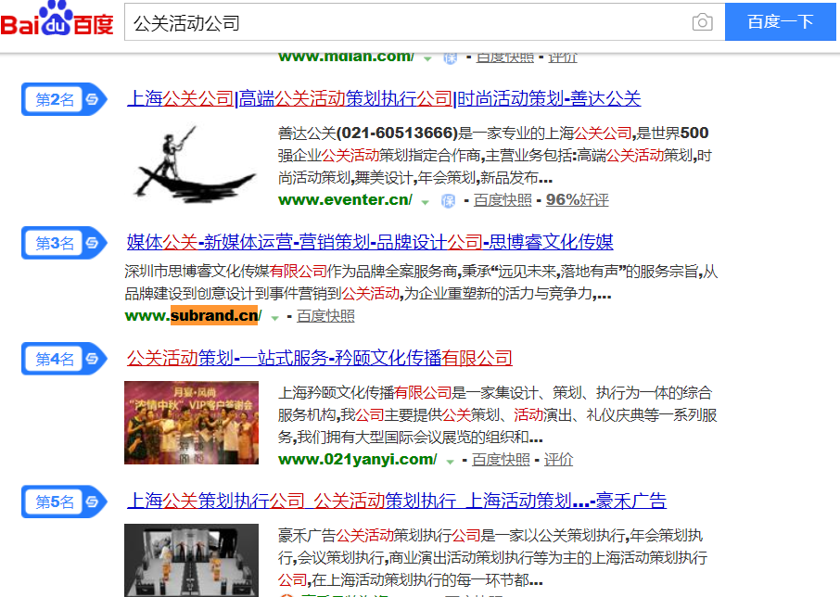Click the 第2名 rank badge icon
Screen dimensions: 840x597
click(x=64, y=99)
